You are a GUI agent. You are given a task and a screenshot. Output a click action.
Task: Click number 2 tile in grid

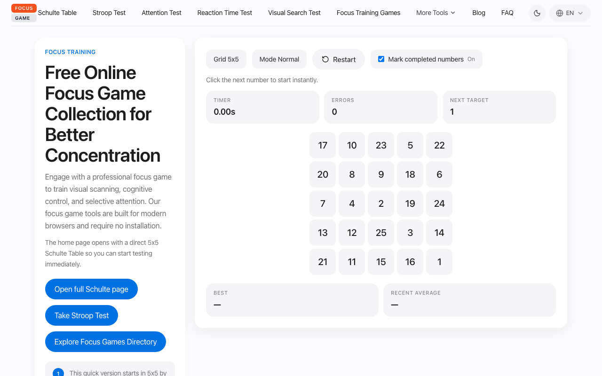click(x=381, y=204)
